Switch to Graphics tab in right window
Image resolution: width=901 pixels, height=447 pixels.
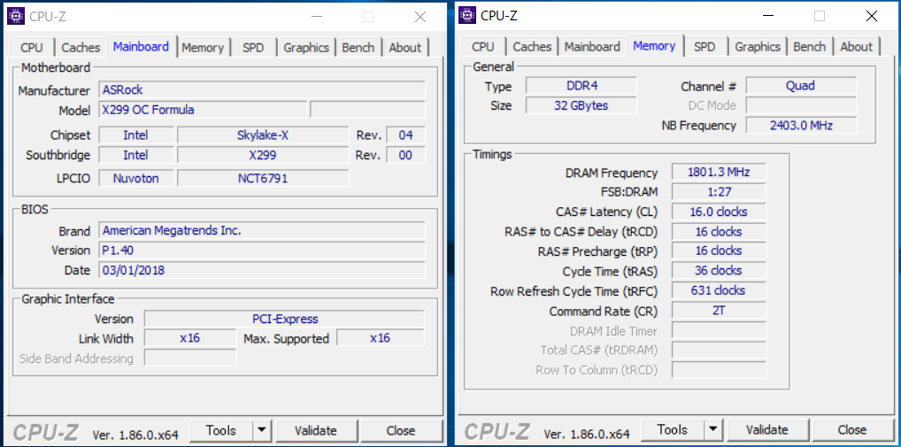click(x=758, y=47)
